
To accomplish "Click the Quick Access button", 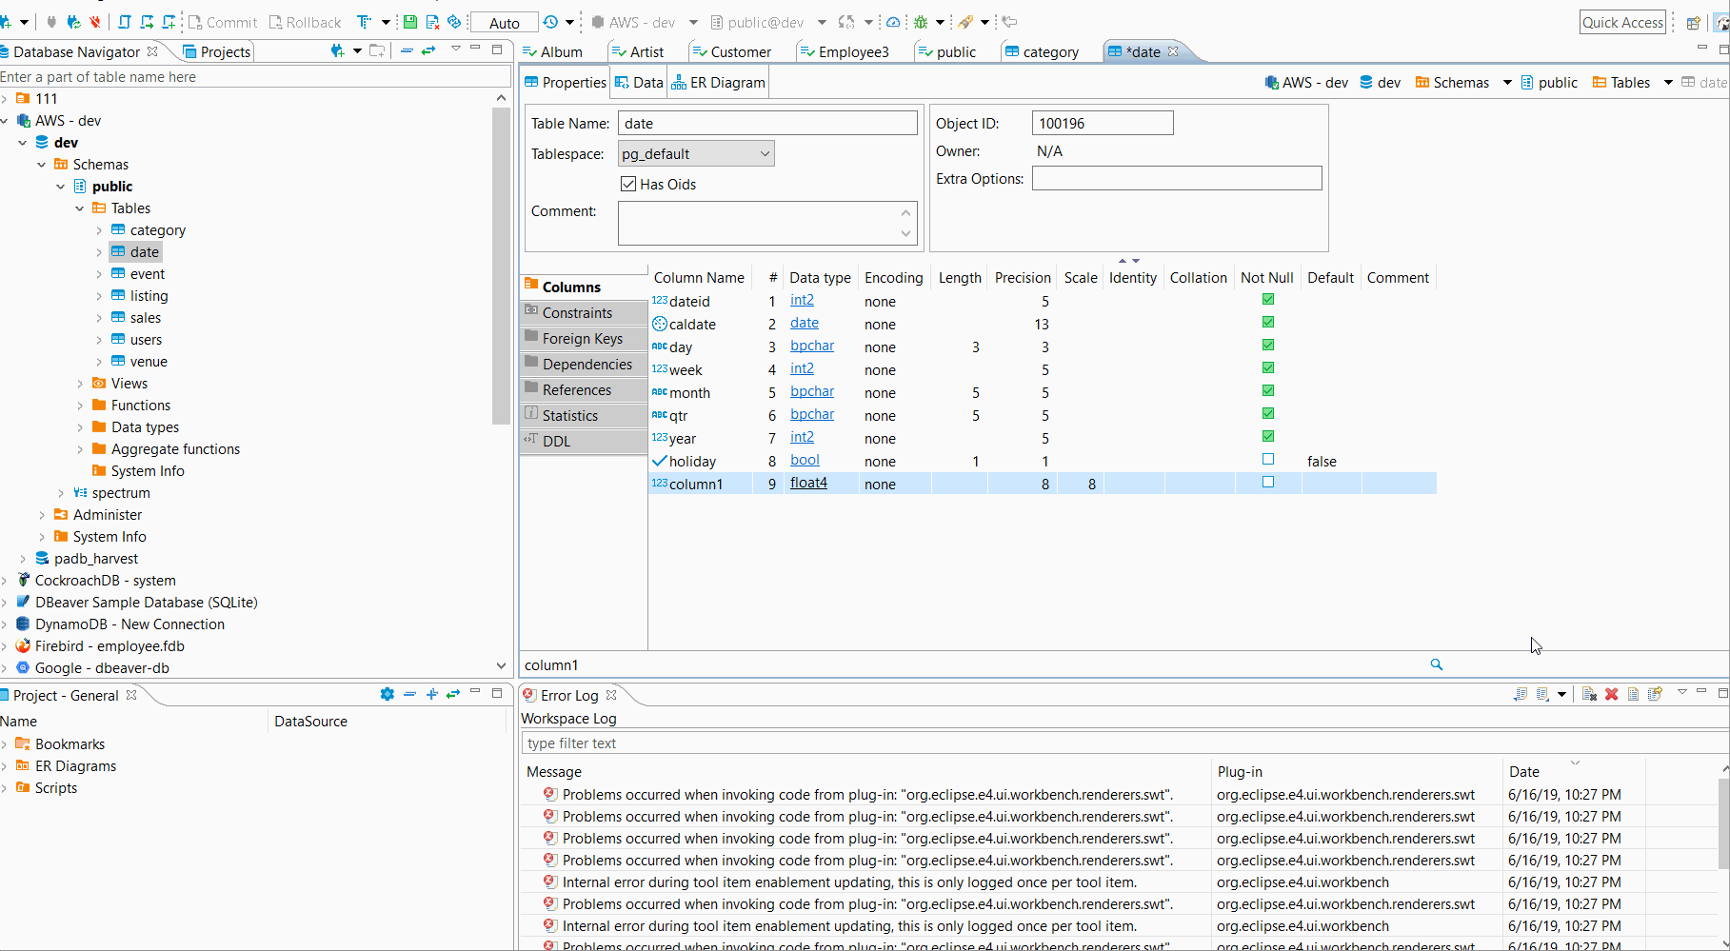I will click(1622, 22).
